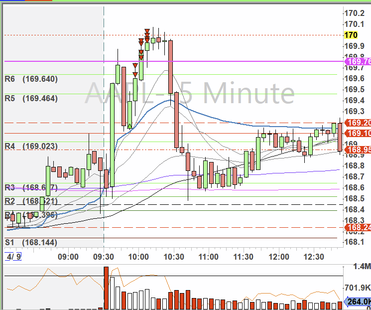Select the red 168.24 price tag
Image resolution: width=371 pixels, height=310 pixels.
[358, 228]
